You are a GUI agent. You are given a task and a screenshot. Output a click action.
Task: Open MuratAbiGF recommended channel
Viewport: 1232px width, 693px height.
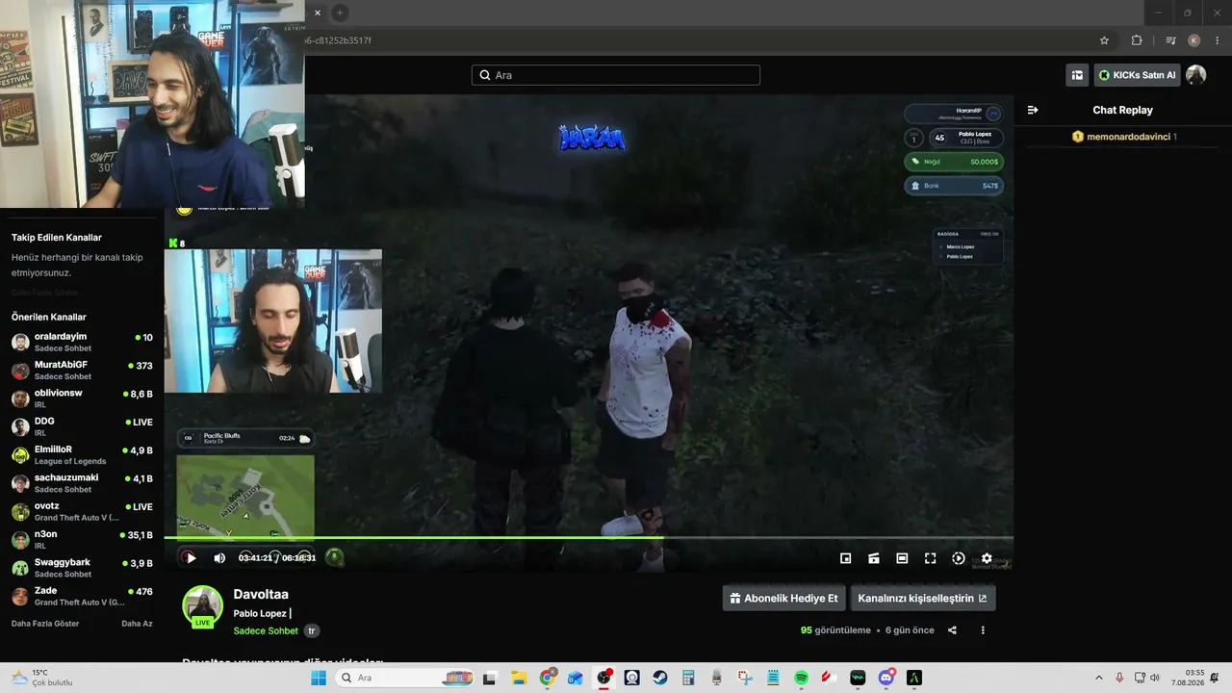click(82, 371)
